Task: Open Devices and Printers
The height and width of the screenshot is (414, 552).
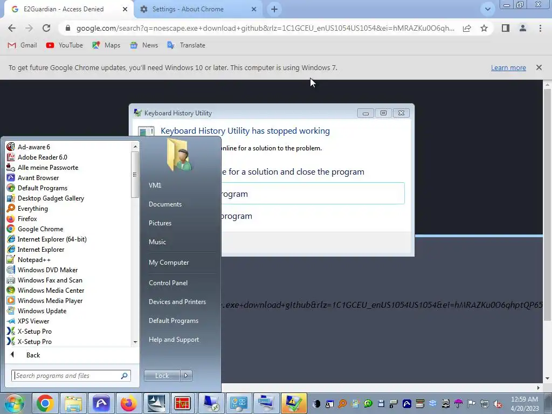Action: 177,302
